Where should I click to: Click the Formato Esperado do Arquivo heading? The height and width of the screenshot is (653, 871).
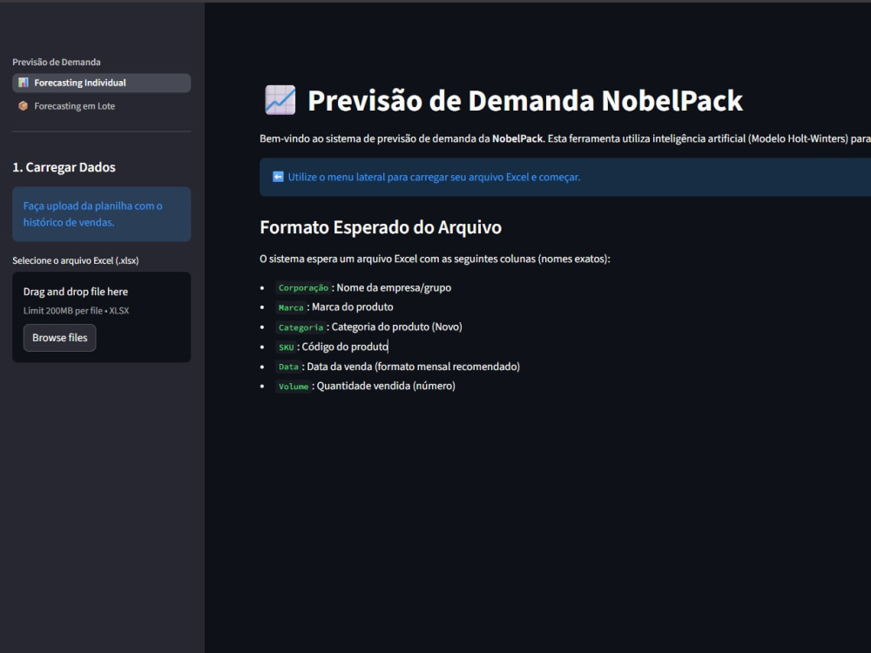(381, 227)
